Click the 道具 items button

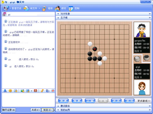pos(116,101)
